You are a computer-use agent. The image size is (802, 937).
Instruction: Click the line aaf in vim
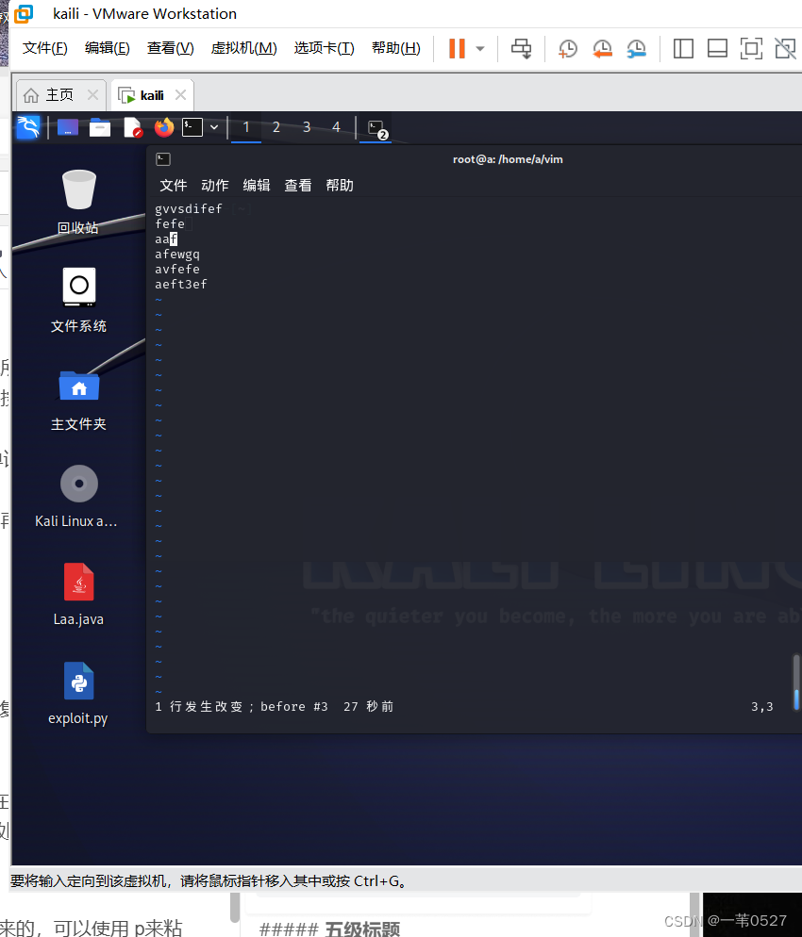[x=166, y=239]
